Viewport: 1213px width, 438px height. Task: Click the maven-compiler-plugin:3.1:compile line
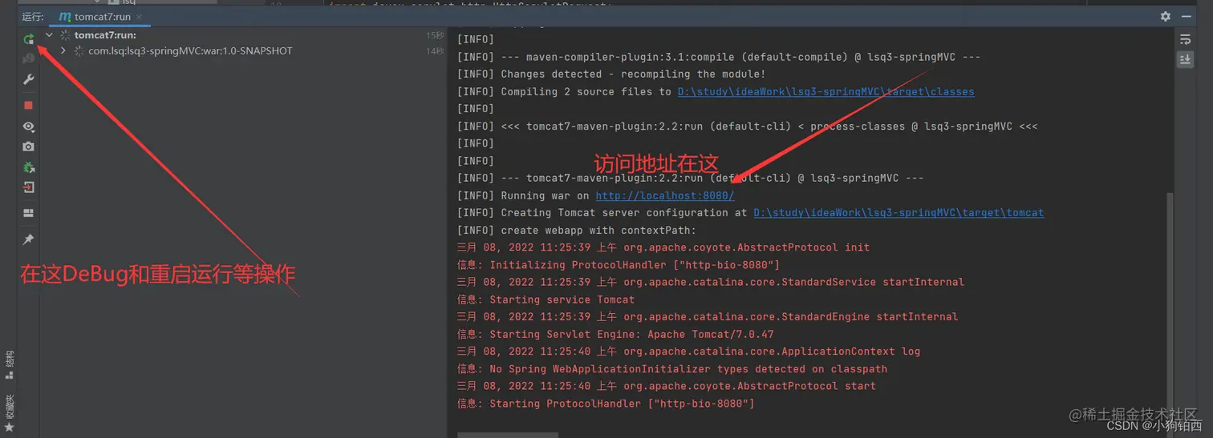pyautogui.click(x=719, y=57)
